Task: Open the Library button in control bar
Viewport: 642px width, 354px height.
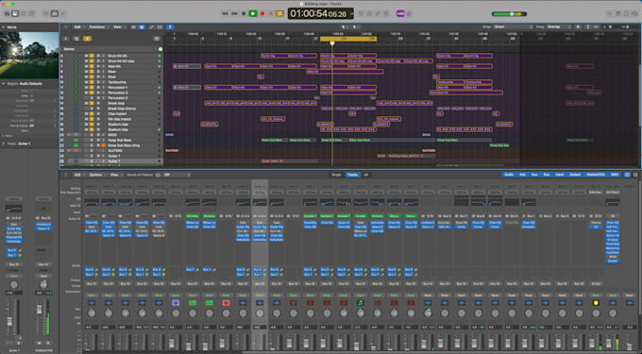Action: tap(7, 13)
